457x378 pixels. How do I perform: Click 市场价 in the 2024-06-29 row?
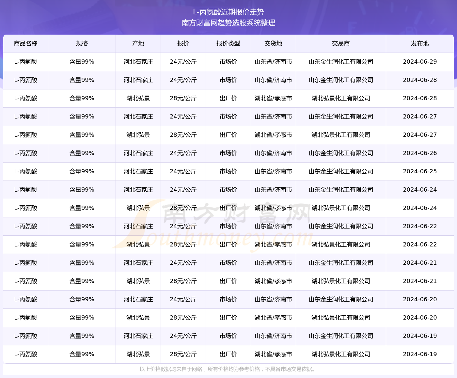228,62
